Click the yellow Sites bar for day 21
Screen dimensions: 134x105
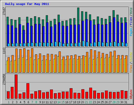pos(86,64)
